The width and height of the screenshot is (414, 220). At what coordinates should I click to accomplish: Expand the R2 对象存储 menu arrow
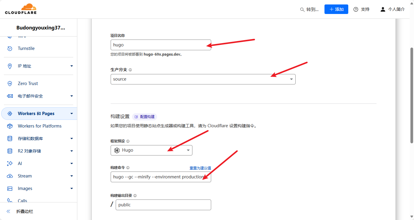click(72, 151)
